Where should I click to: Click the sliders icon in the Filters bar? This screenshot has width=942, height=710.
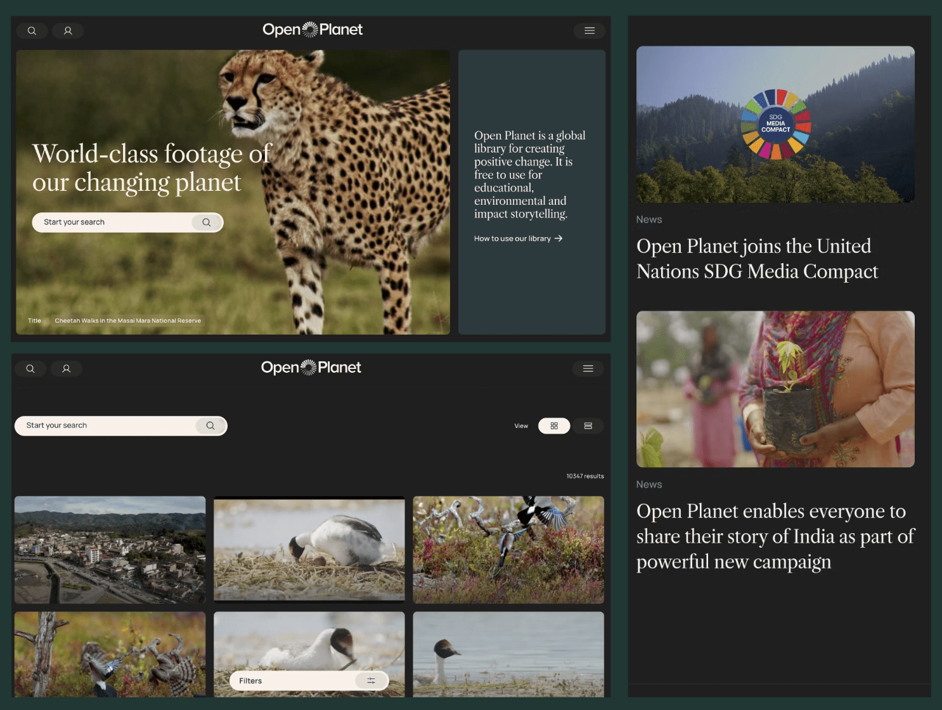pyautogui.click(x=371, y=681)
